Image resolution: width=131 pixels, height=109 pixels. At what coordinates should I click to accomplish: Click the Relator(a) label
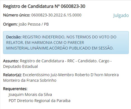click(12, 75)
